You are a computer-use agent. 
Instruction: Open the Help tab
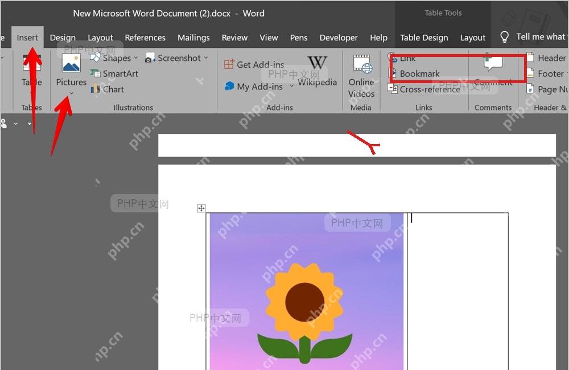pyautogui.click(x=378, y=38)
